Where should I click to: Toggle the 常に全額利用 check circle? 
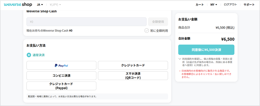pos(147,31)
